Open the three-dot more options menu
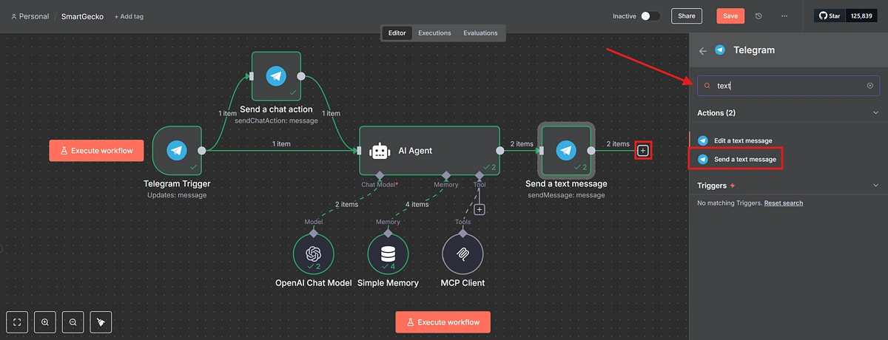The image size is (888, 340). click(784, 16)
